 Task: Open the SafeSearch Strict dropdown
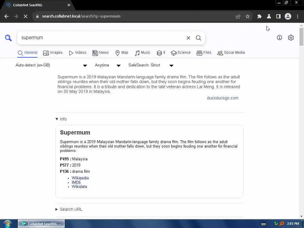tap(151, 65)
